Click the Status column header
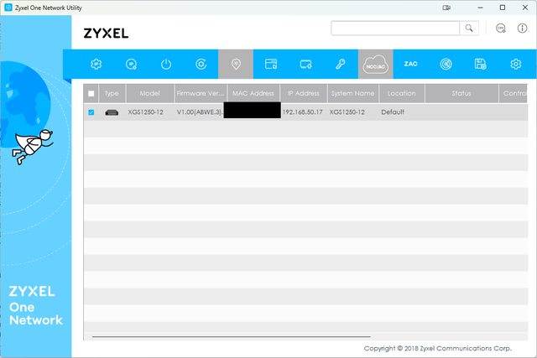 [461, 93]
